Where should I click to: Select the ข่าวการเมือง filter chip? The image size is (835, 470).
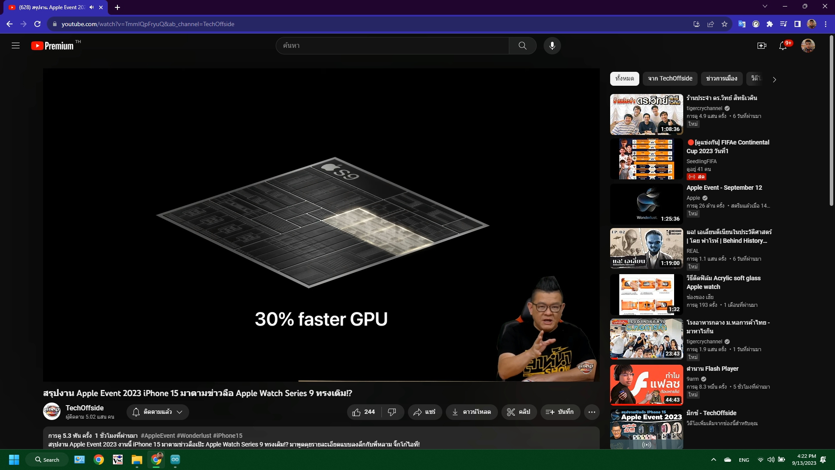tap(721, 79)
